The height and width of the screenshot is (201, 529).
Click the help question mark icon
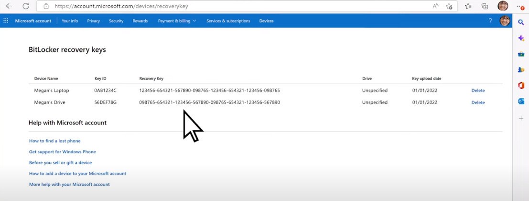coord(490,21)
